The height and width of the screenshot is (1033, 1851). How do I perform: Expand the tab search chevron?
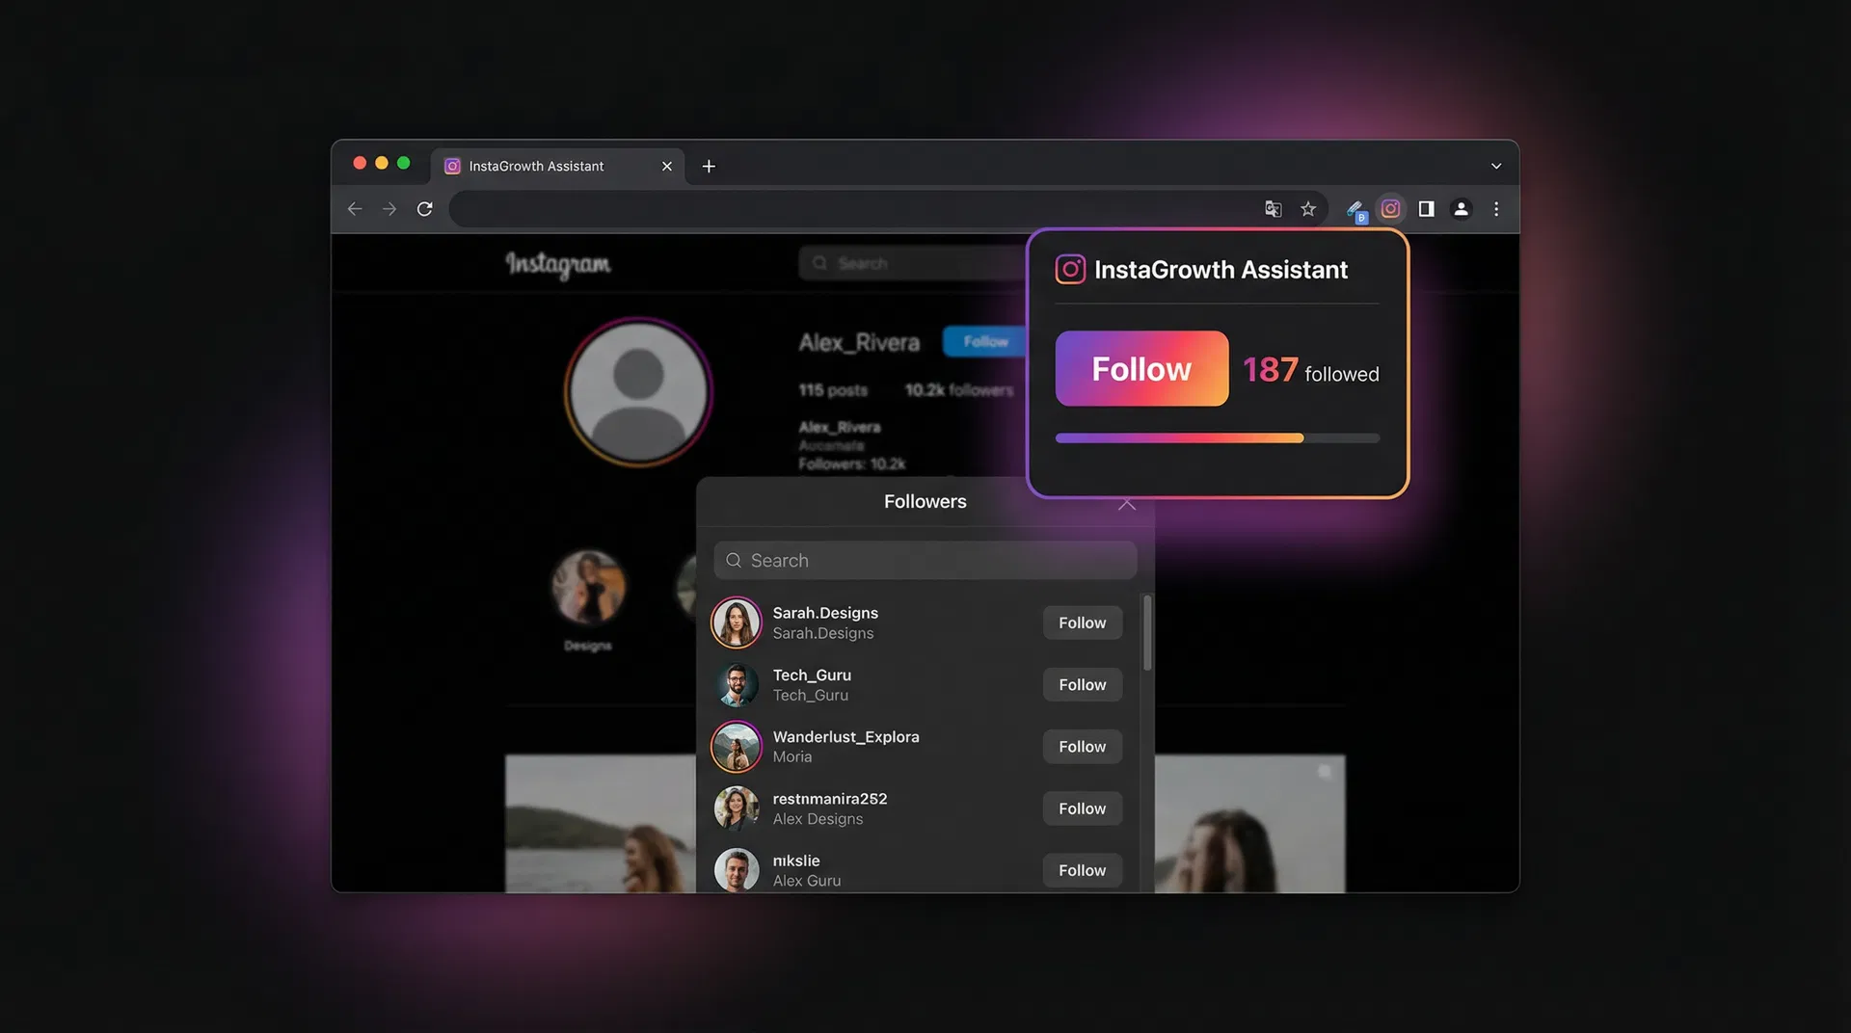click(1495, 167)
